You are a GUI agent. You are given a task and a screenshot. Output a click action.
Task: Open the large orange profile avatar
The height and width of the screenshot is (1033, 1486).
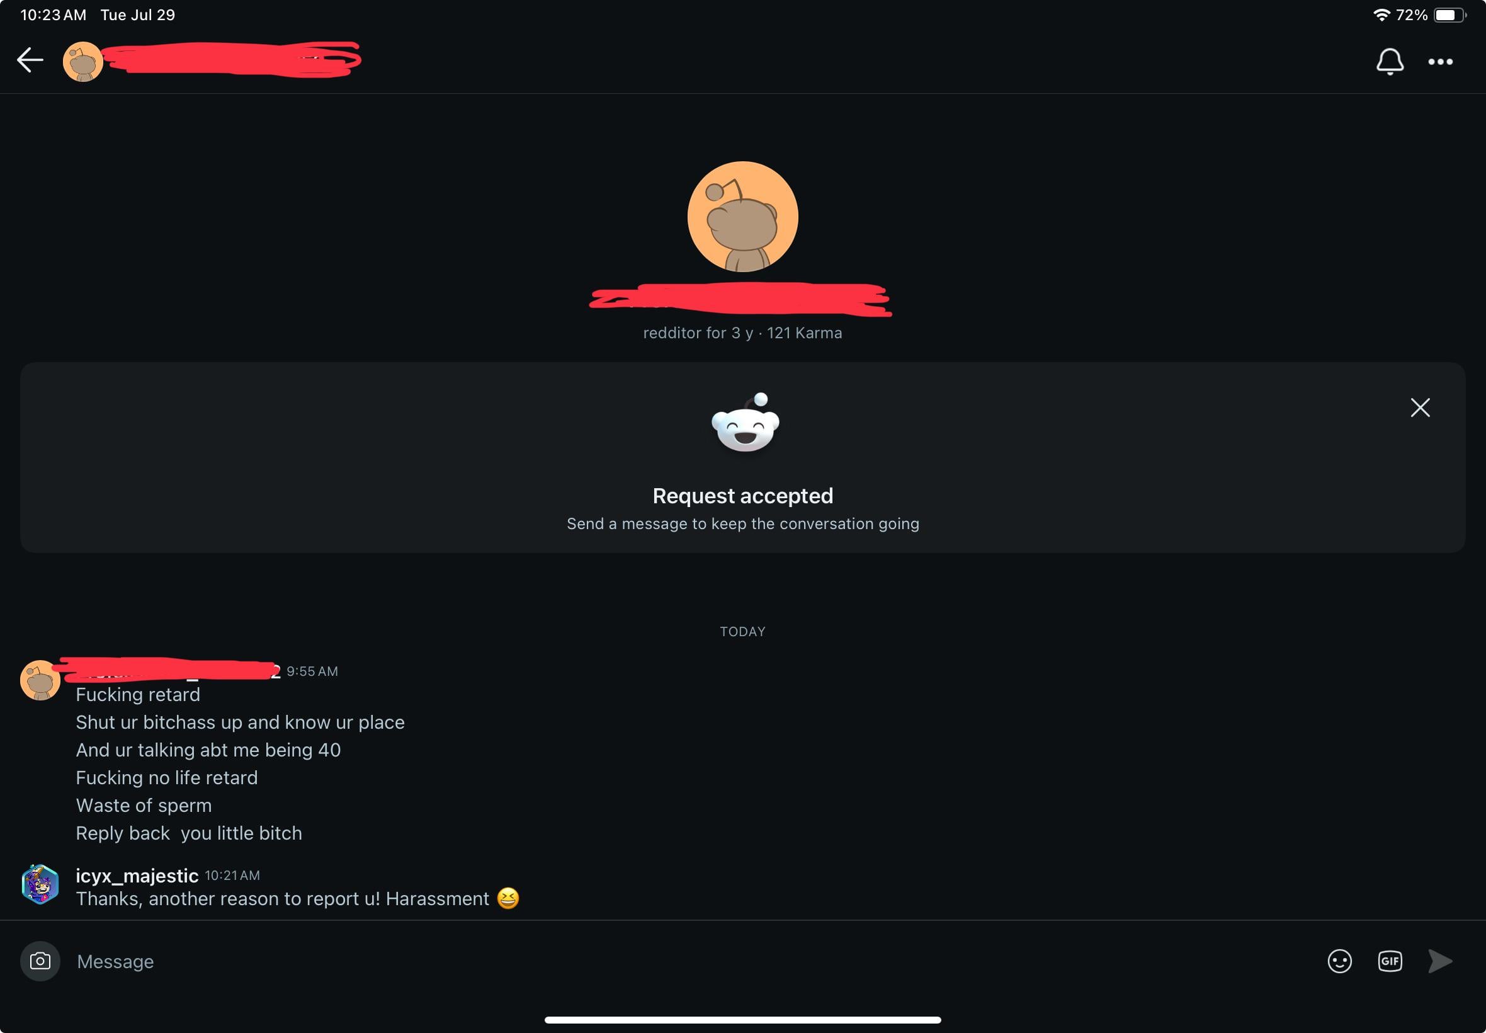(742, 217)
